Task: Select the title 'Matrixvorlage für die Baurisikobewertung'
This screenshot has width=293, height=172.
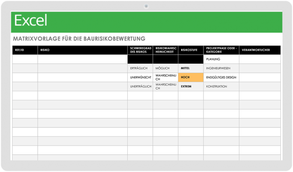Action: point(79,39)
